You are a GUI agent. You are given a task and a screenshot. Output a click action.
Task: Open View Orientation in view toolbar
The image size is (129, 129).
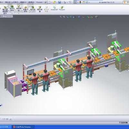tap(74, 17)
